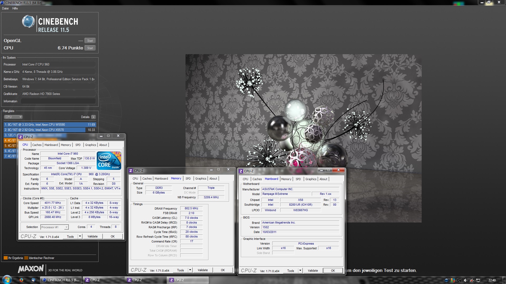The width and height of the screenshot is (506, 284).
Task: Click the Cinebench app icon in title bar
Action: pyautogui.click(x=2, y=3)
